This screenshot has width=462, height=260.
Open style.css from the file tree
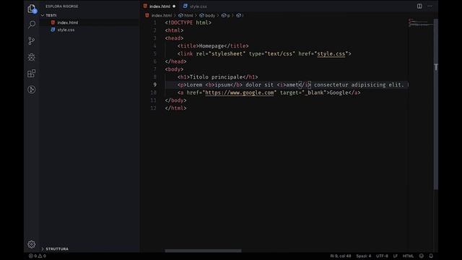[x=66, y=30]
